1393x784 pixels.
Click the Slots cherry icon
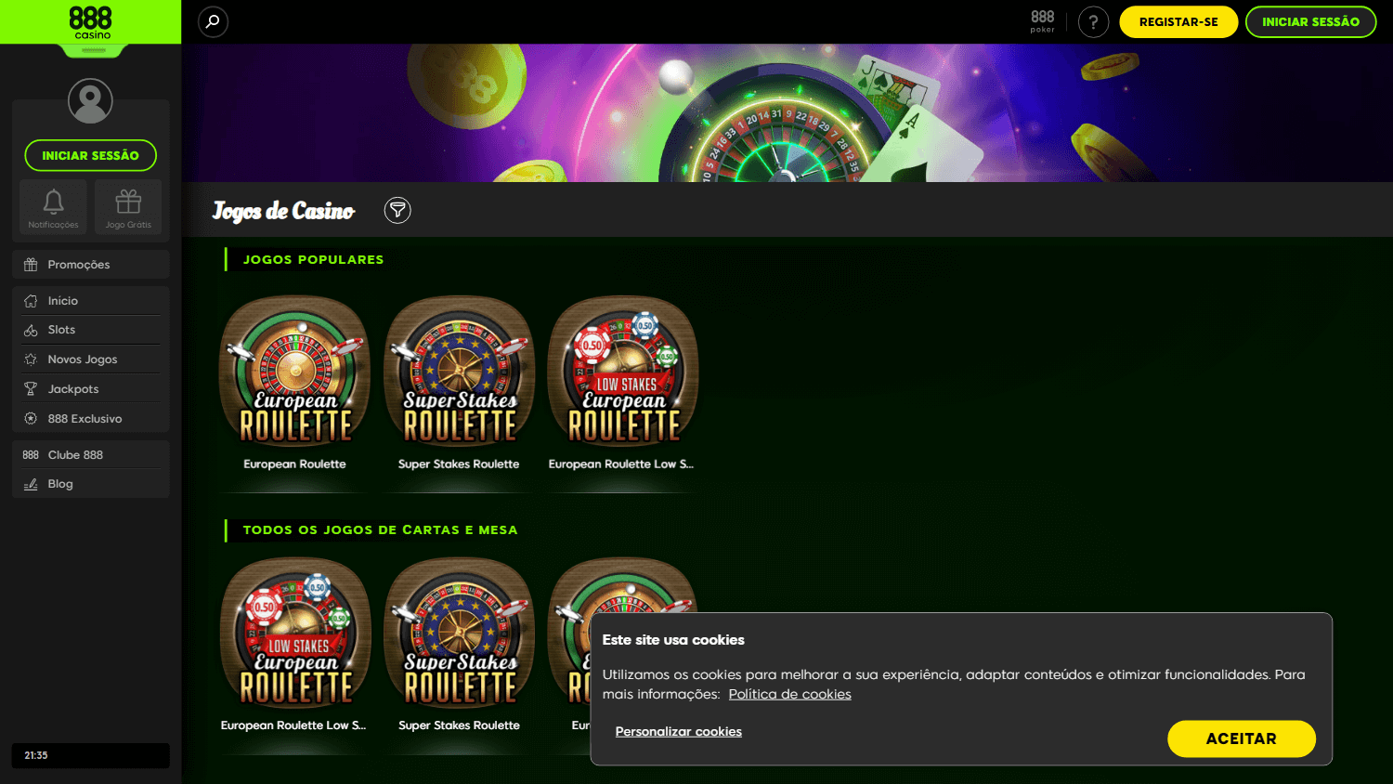(31, 330)
